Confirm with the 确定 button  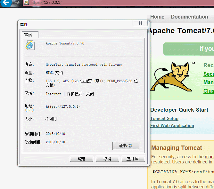coord(81,159)
